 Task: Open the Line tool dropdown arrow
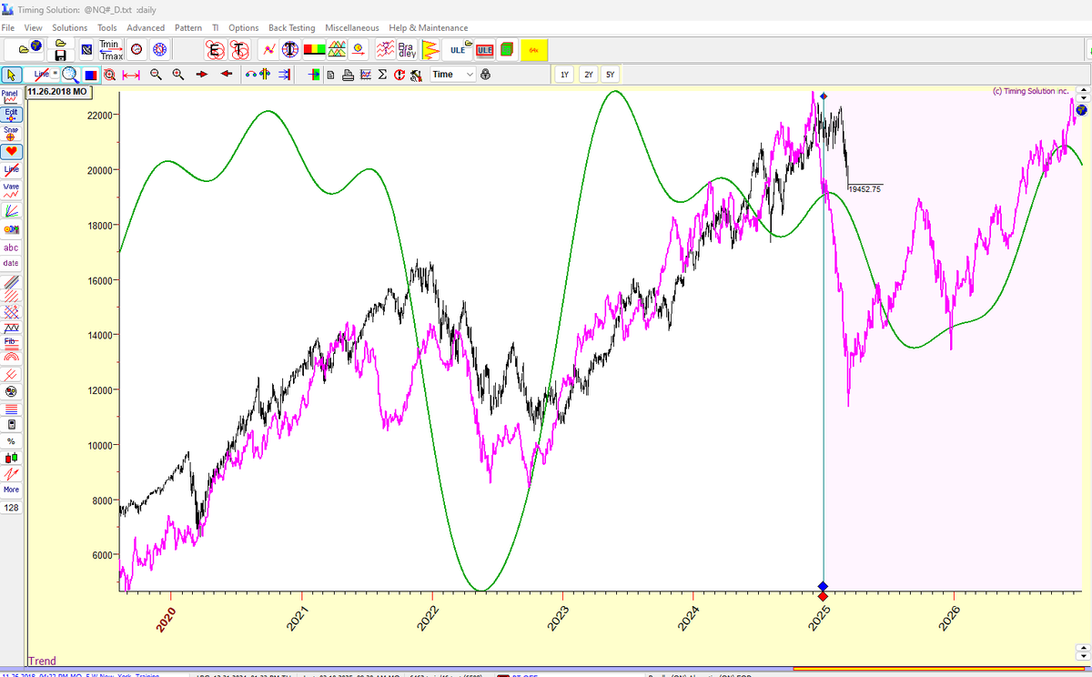click(55, 73)
